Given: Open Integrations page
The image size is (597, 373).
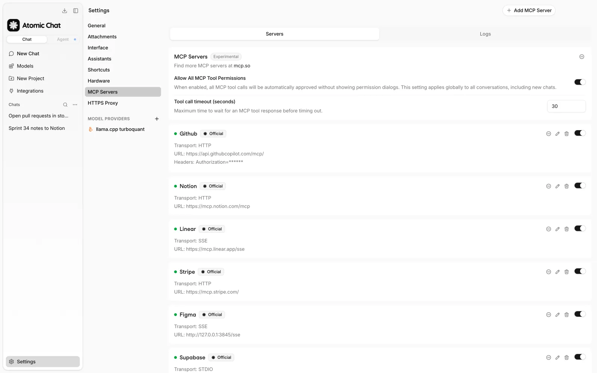Looking at the screenshot, I should [43, 91].
